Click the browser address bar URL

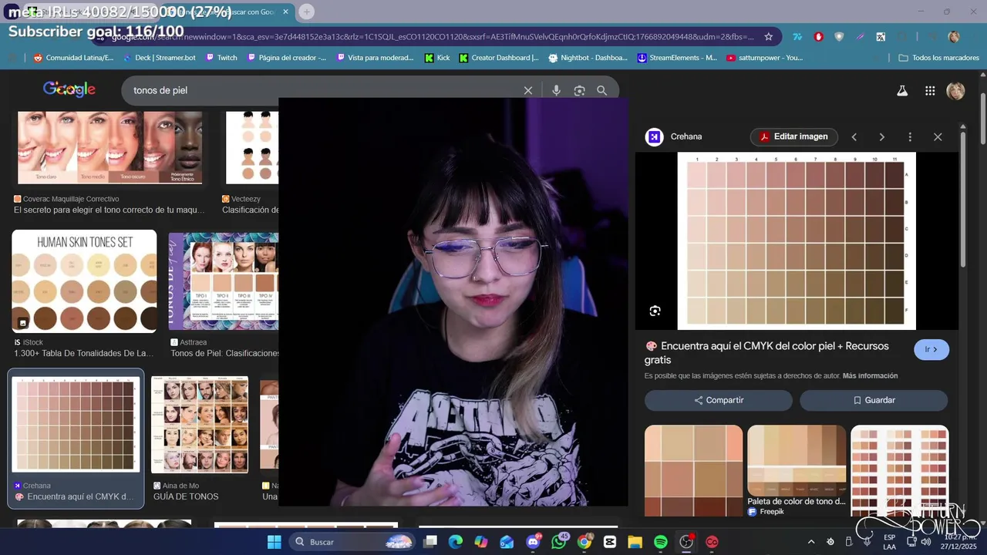pos(432,36)
